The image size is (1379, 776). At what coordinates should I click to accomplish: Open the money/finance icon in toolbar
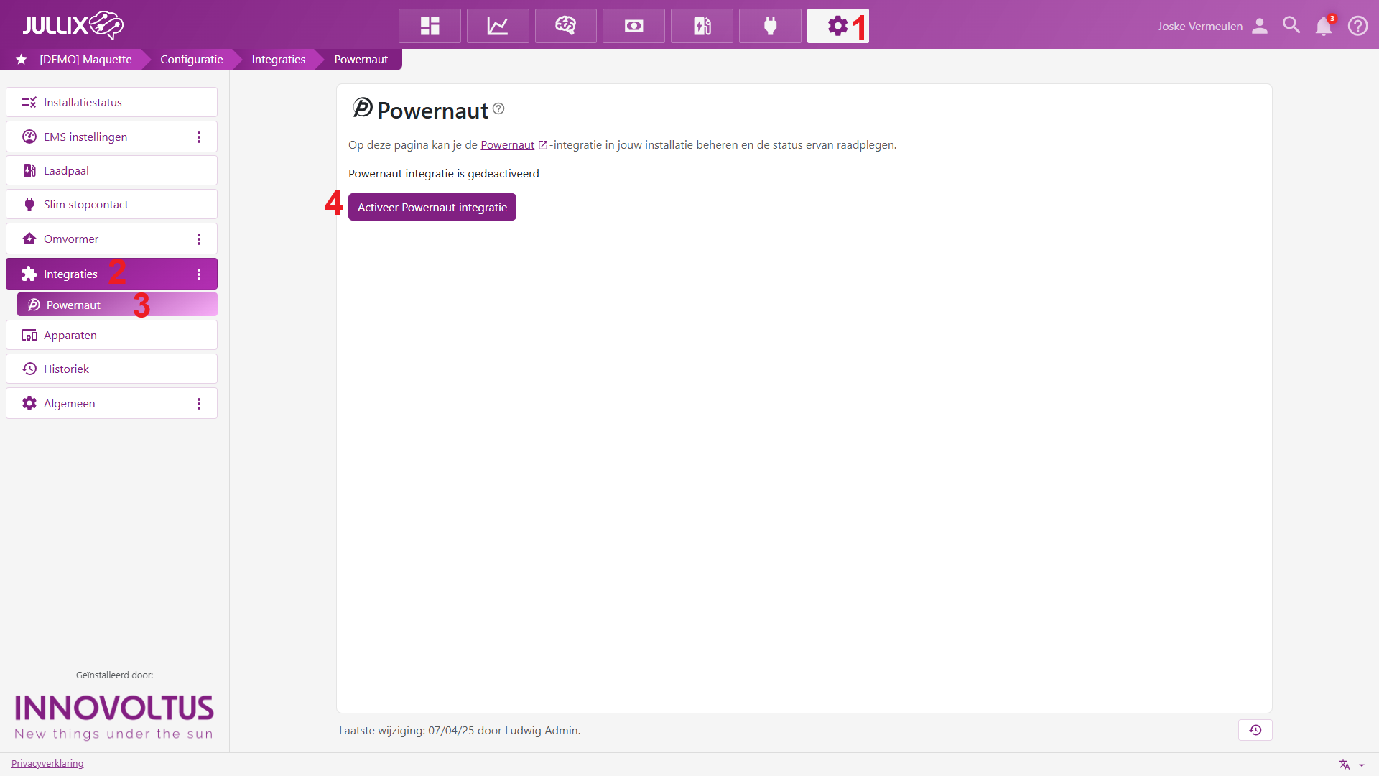point(633,26)
